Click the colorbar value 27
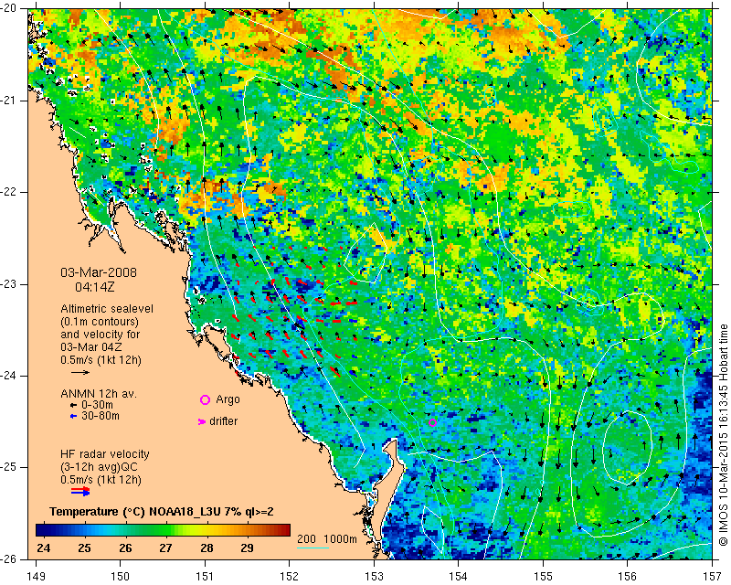731x585 pixels. tap(165, 548)
